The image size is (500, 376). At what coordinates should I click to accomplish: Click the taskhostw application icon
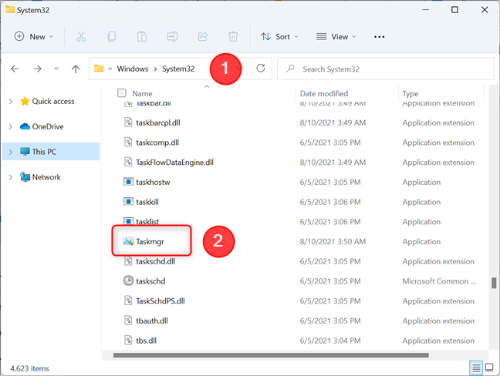[x=128, y=182]
